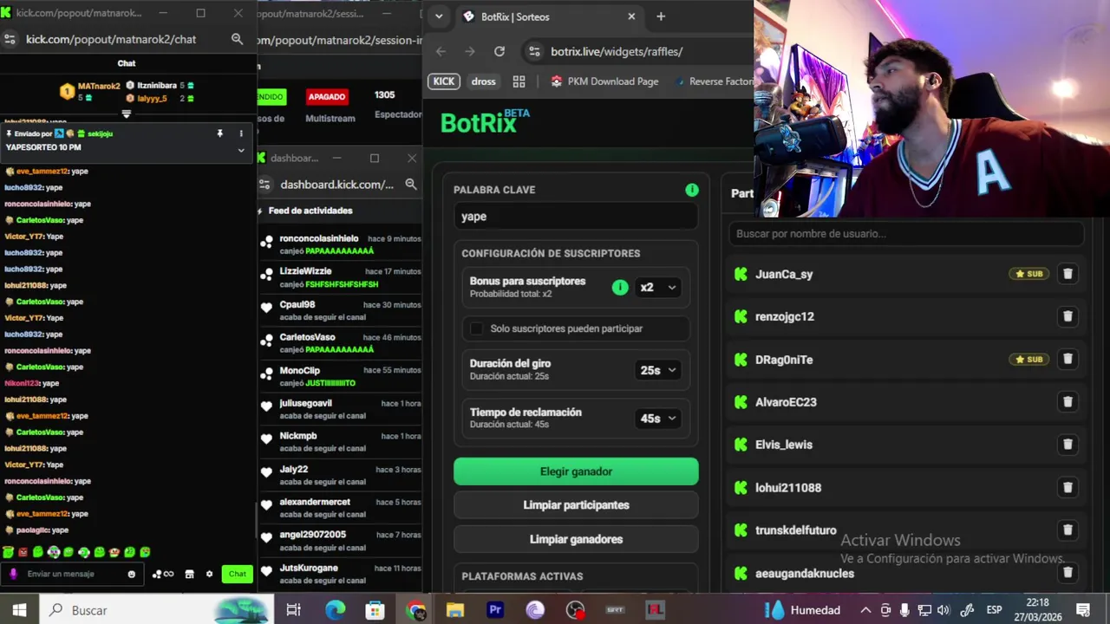Click the Buscar por nombre de usuario search

click(x=907, y=233)
